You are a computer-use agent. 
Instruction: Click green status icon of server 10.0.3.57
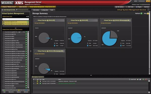28,22
